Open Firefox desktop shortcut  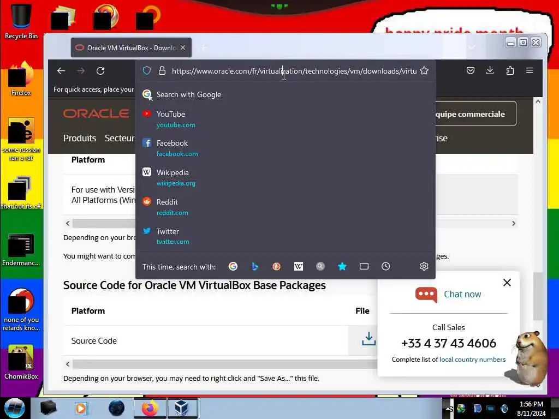(21, 79)
